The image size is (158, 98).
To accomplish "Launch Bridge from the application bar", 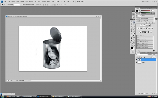I will [x=53, y=2].
